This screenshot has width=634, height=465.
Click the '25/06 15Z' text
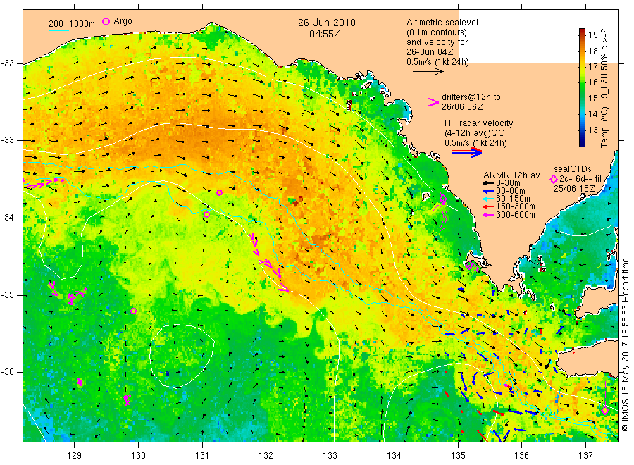[574, 189]
